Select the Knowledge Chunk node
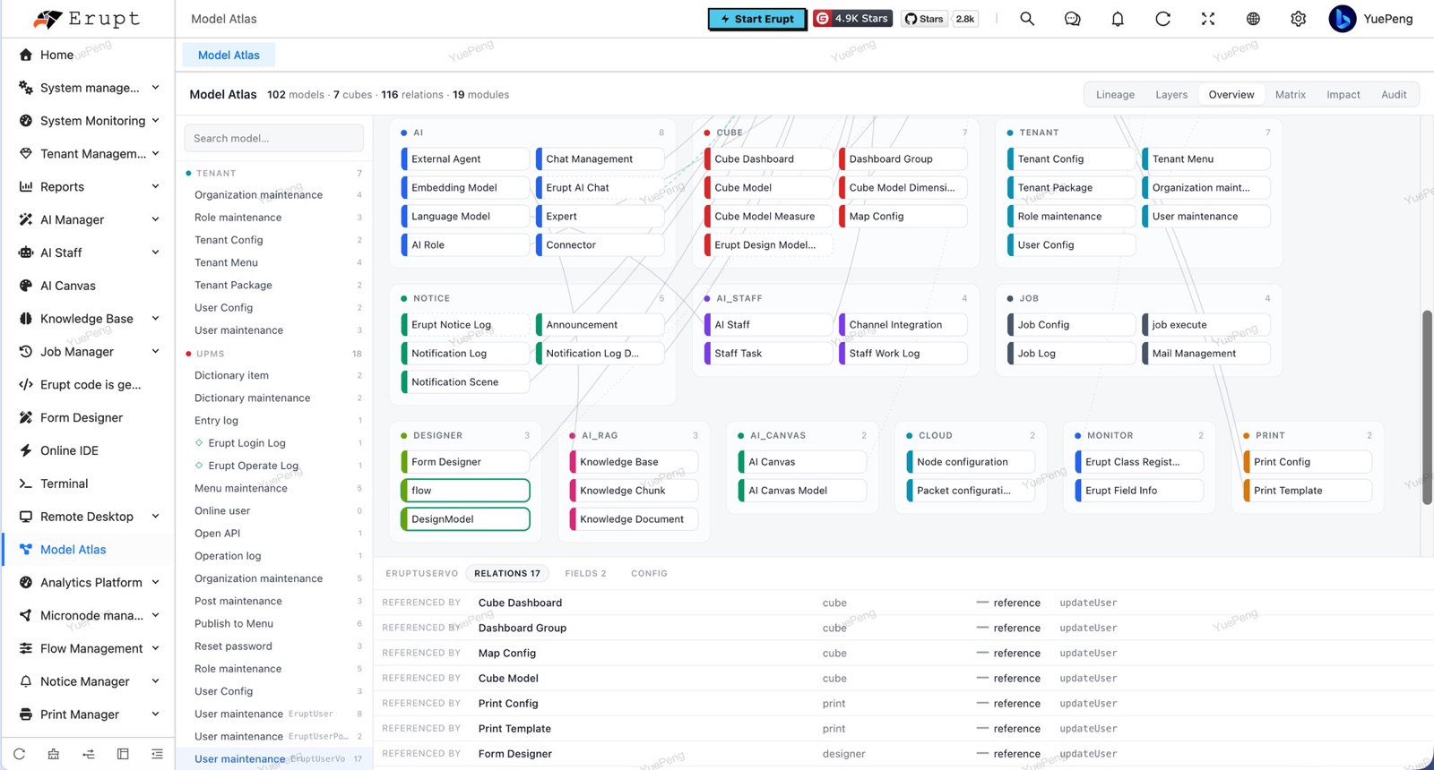1434x770 pixels. (x=633, y=491)
